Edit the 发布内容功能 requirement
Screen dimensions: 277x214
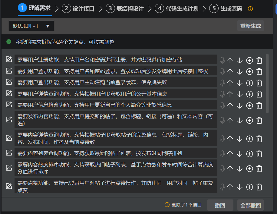click(9, 119)
